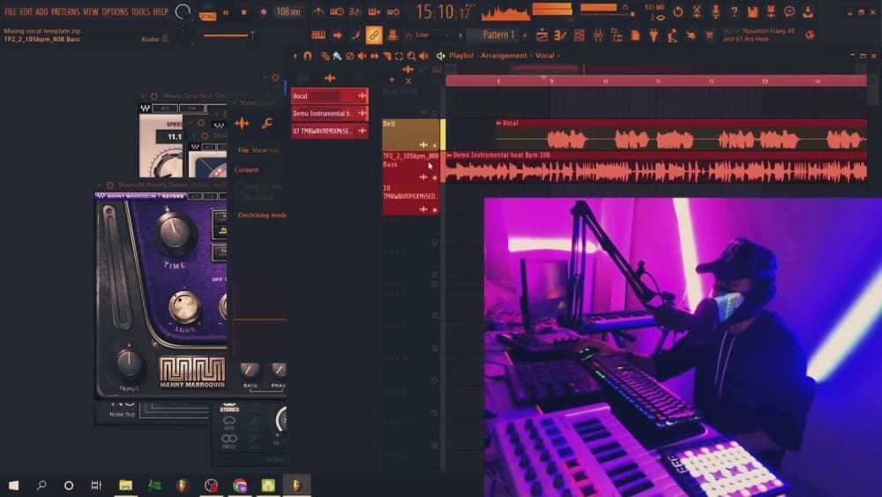Click the 108.000 tempo field
Screen dimensions: 882x497
288,11
